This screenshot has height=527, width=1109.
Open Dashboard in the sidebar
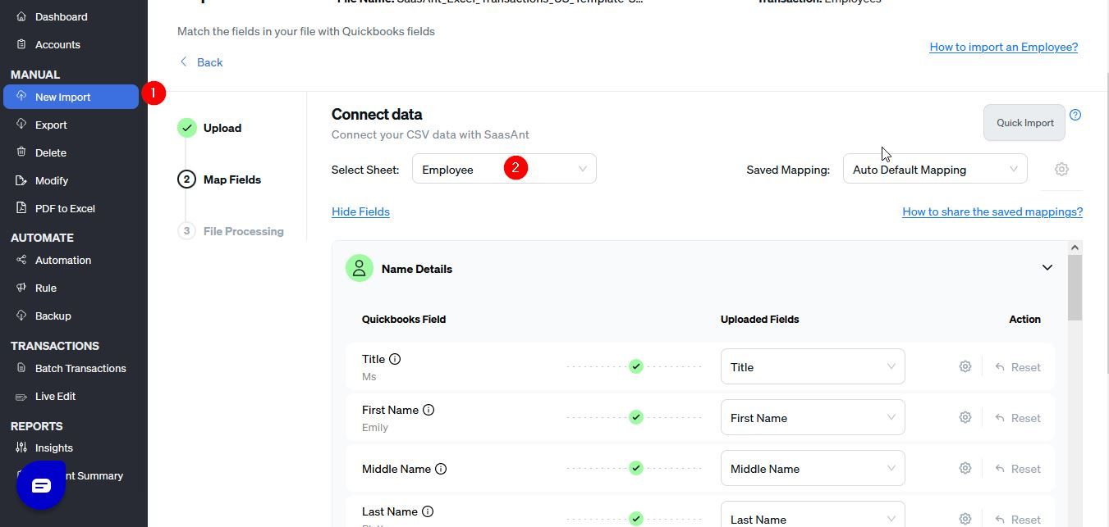tap(62, 16)
